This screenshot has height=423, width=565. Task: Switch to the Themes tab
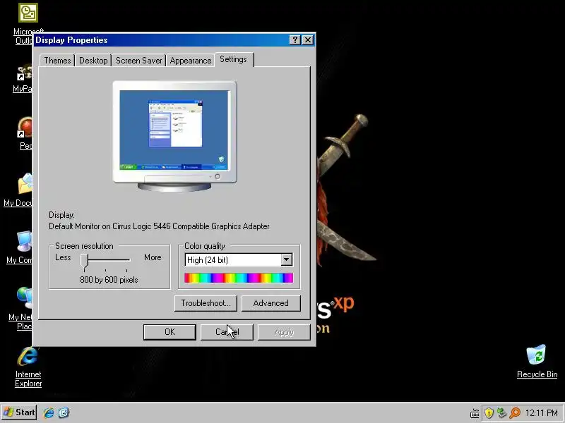57,61
